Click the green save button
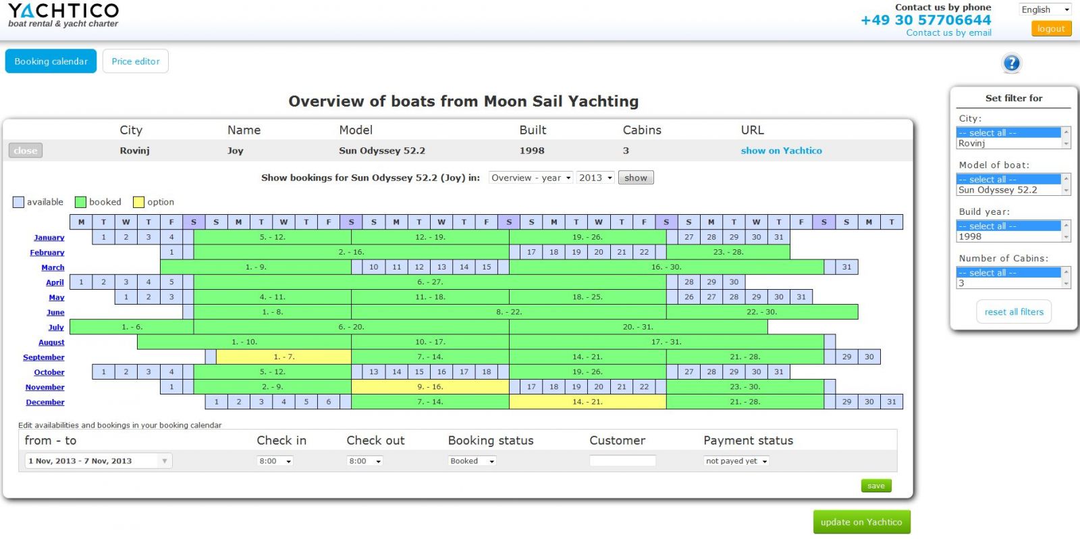 point(875,486)
